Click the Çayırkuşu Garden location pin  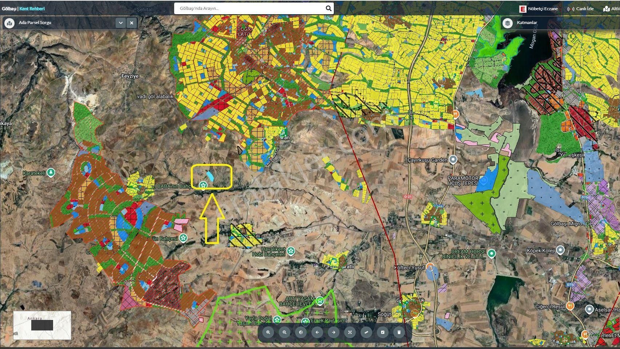tap(453, 160)
